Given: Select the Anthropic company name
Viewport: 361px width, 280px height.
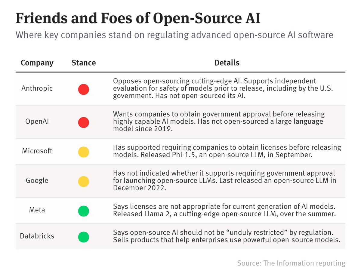Looking at the screenshot, I should coord(37,88).
